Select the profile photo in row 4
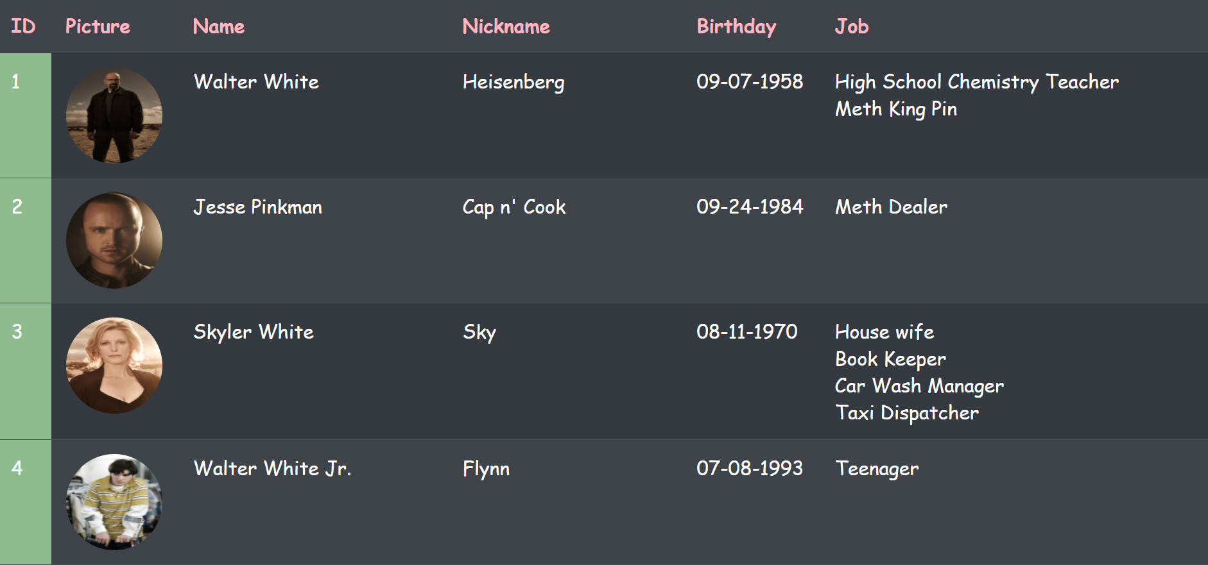This screenshot has width=1208, height=565. click(x=114, y=502)
